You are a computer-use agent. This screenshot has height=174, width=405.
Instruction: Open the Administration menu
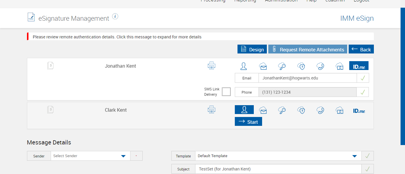click(x=281, y=1)
